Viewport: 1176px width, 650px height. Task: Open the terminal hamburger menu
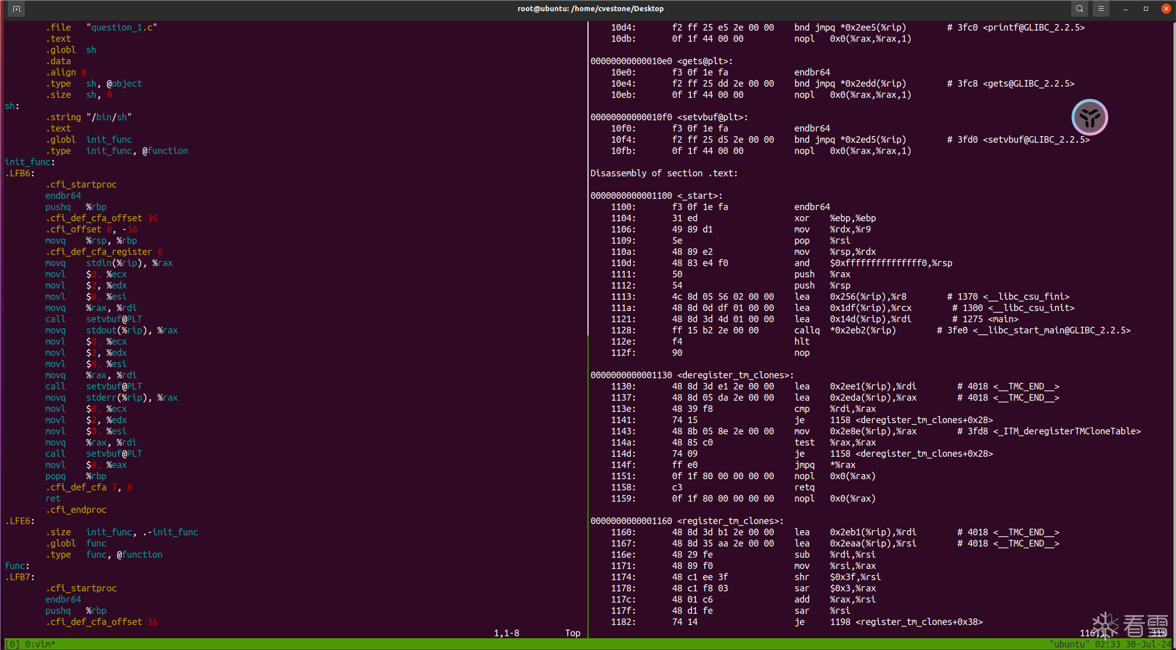coord(1101,9)
